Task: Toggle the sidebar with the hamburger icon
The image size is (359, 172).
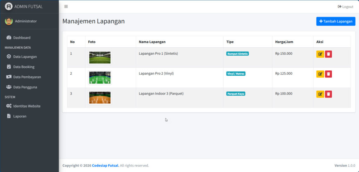Action: [66, 7]
